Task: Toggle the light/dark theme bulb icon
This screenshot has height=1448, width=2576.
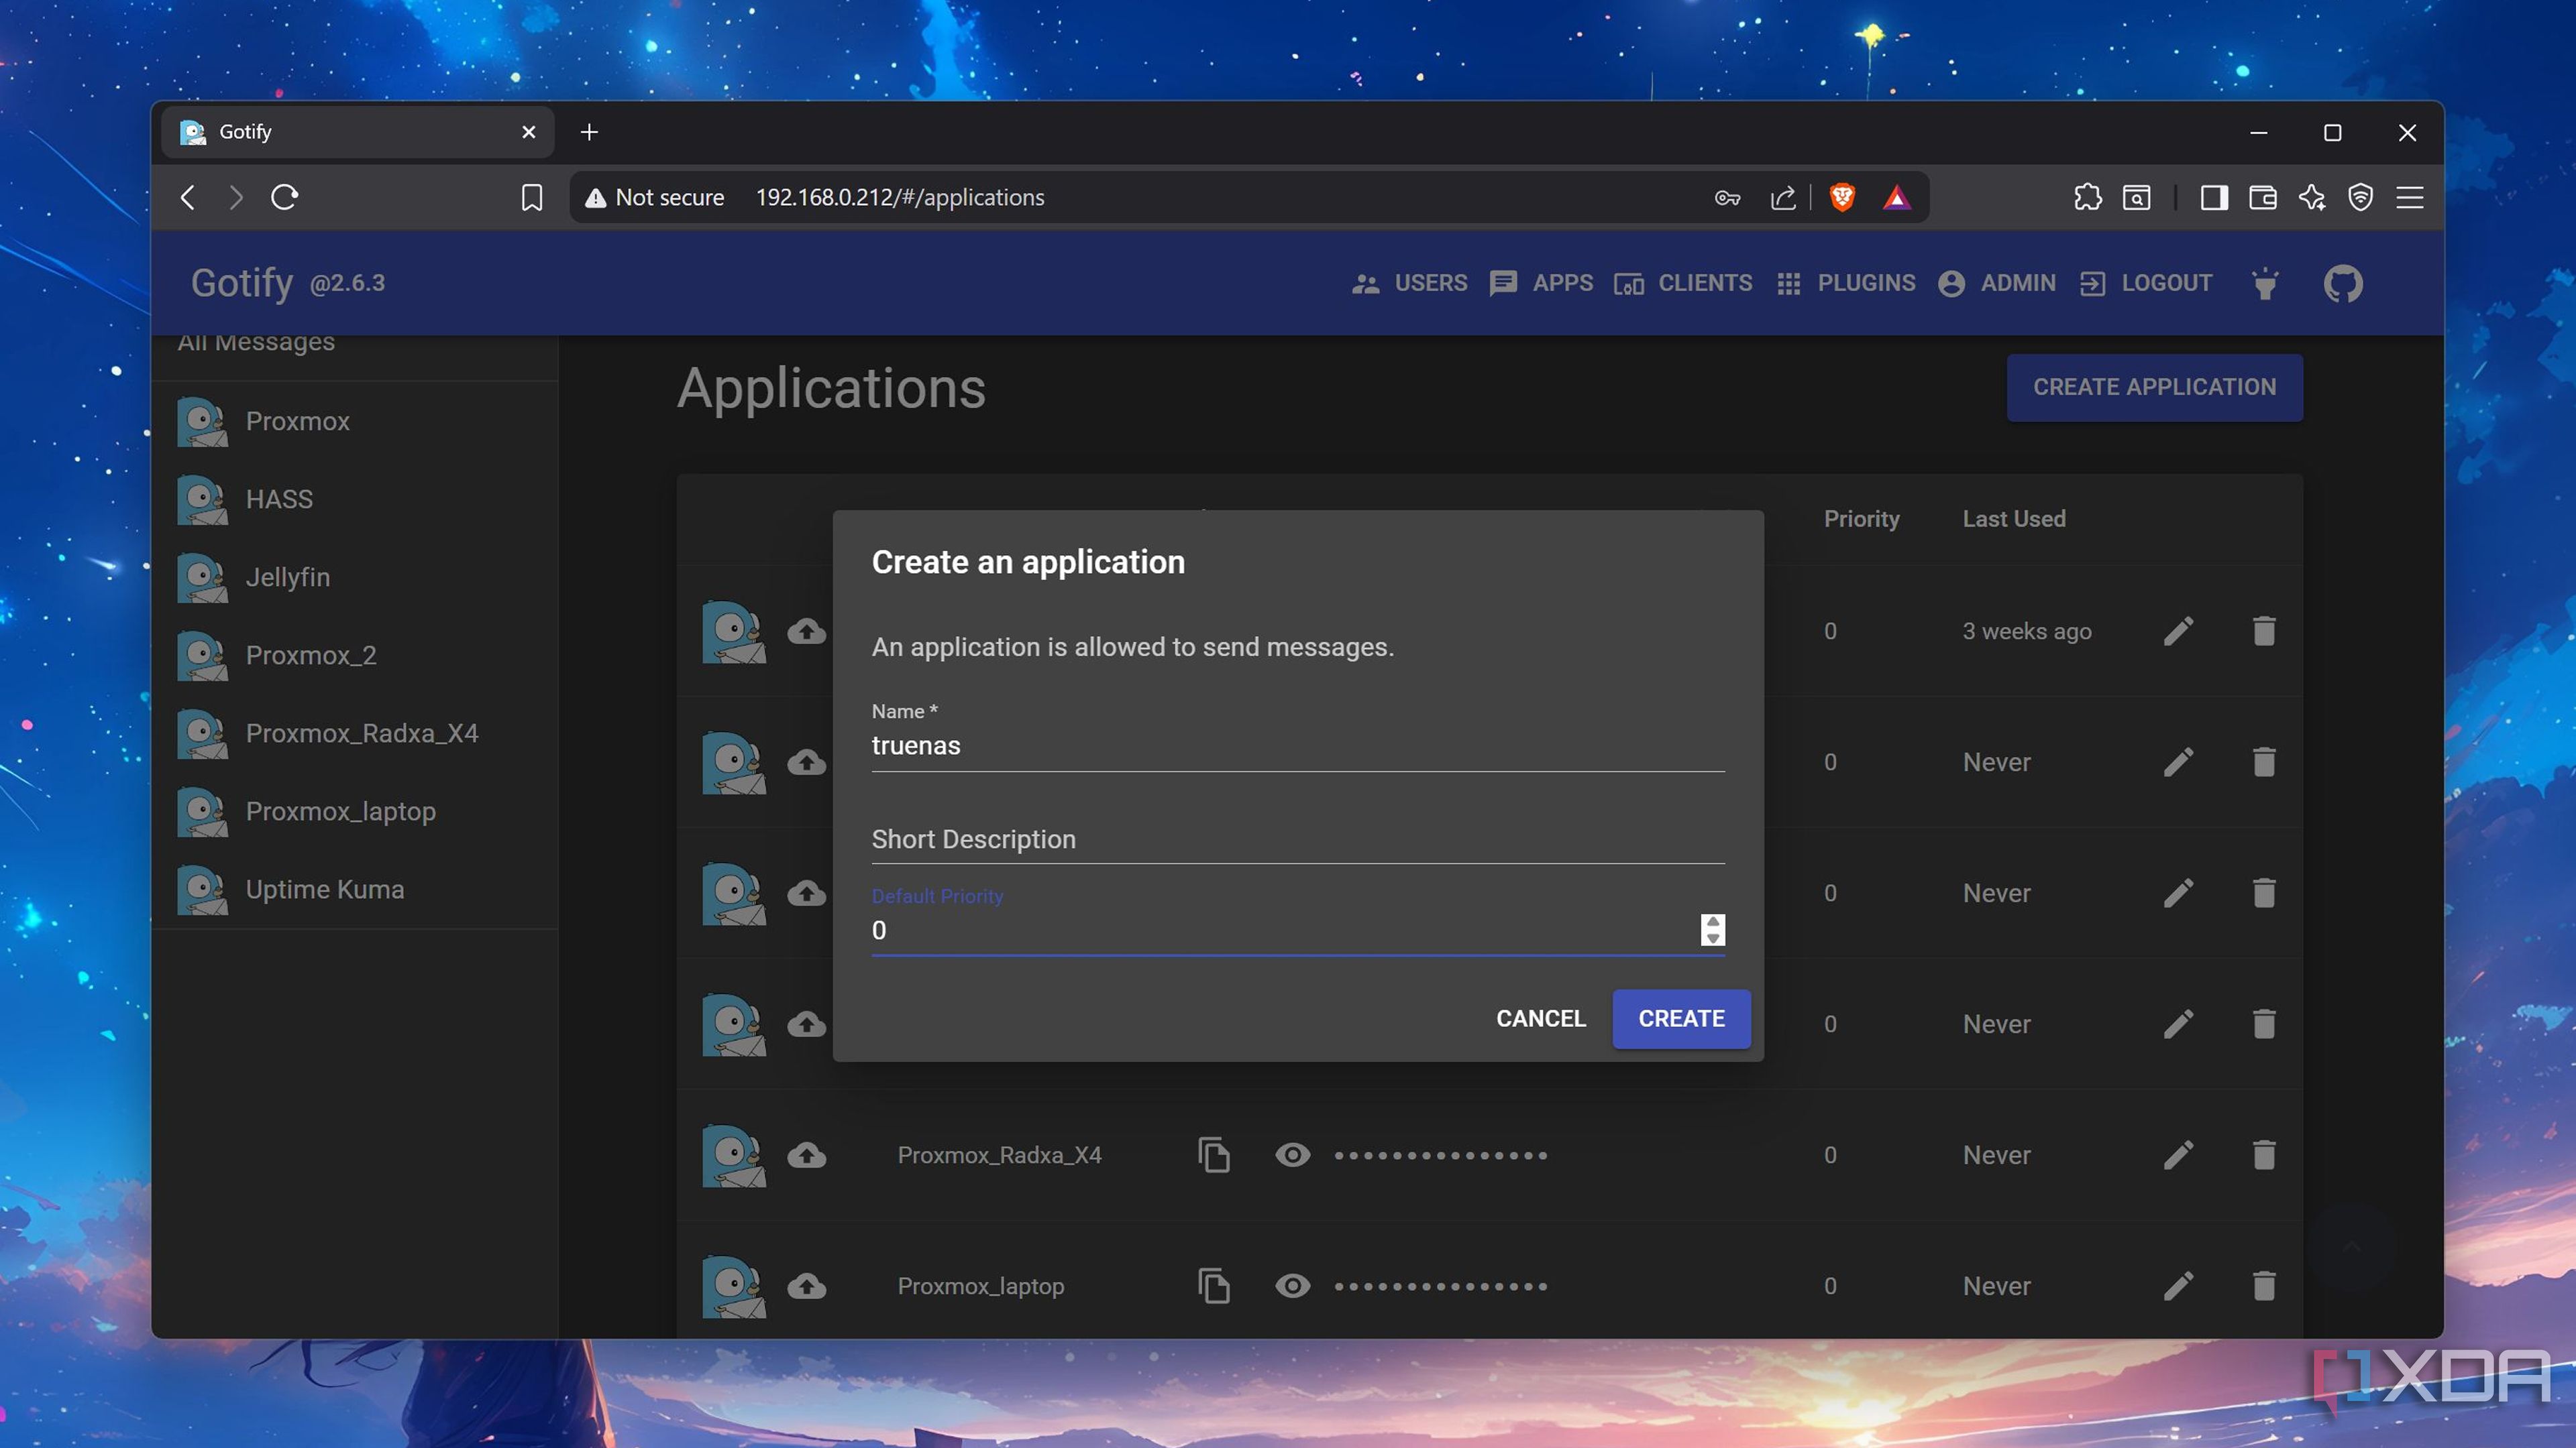Action: pos(2265,284)
